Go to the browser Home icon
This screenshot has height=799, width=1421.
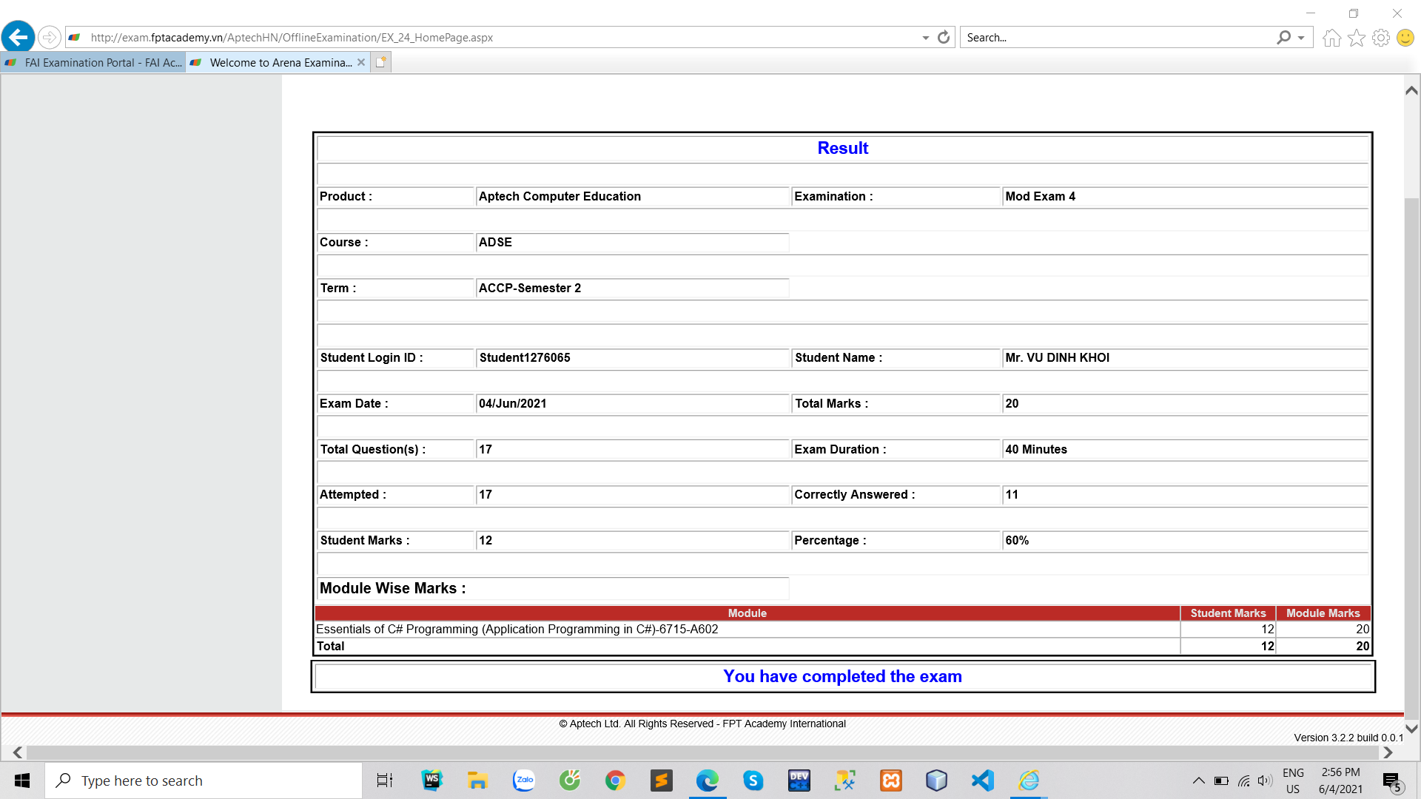[1331, 38]
